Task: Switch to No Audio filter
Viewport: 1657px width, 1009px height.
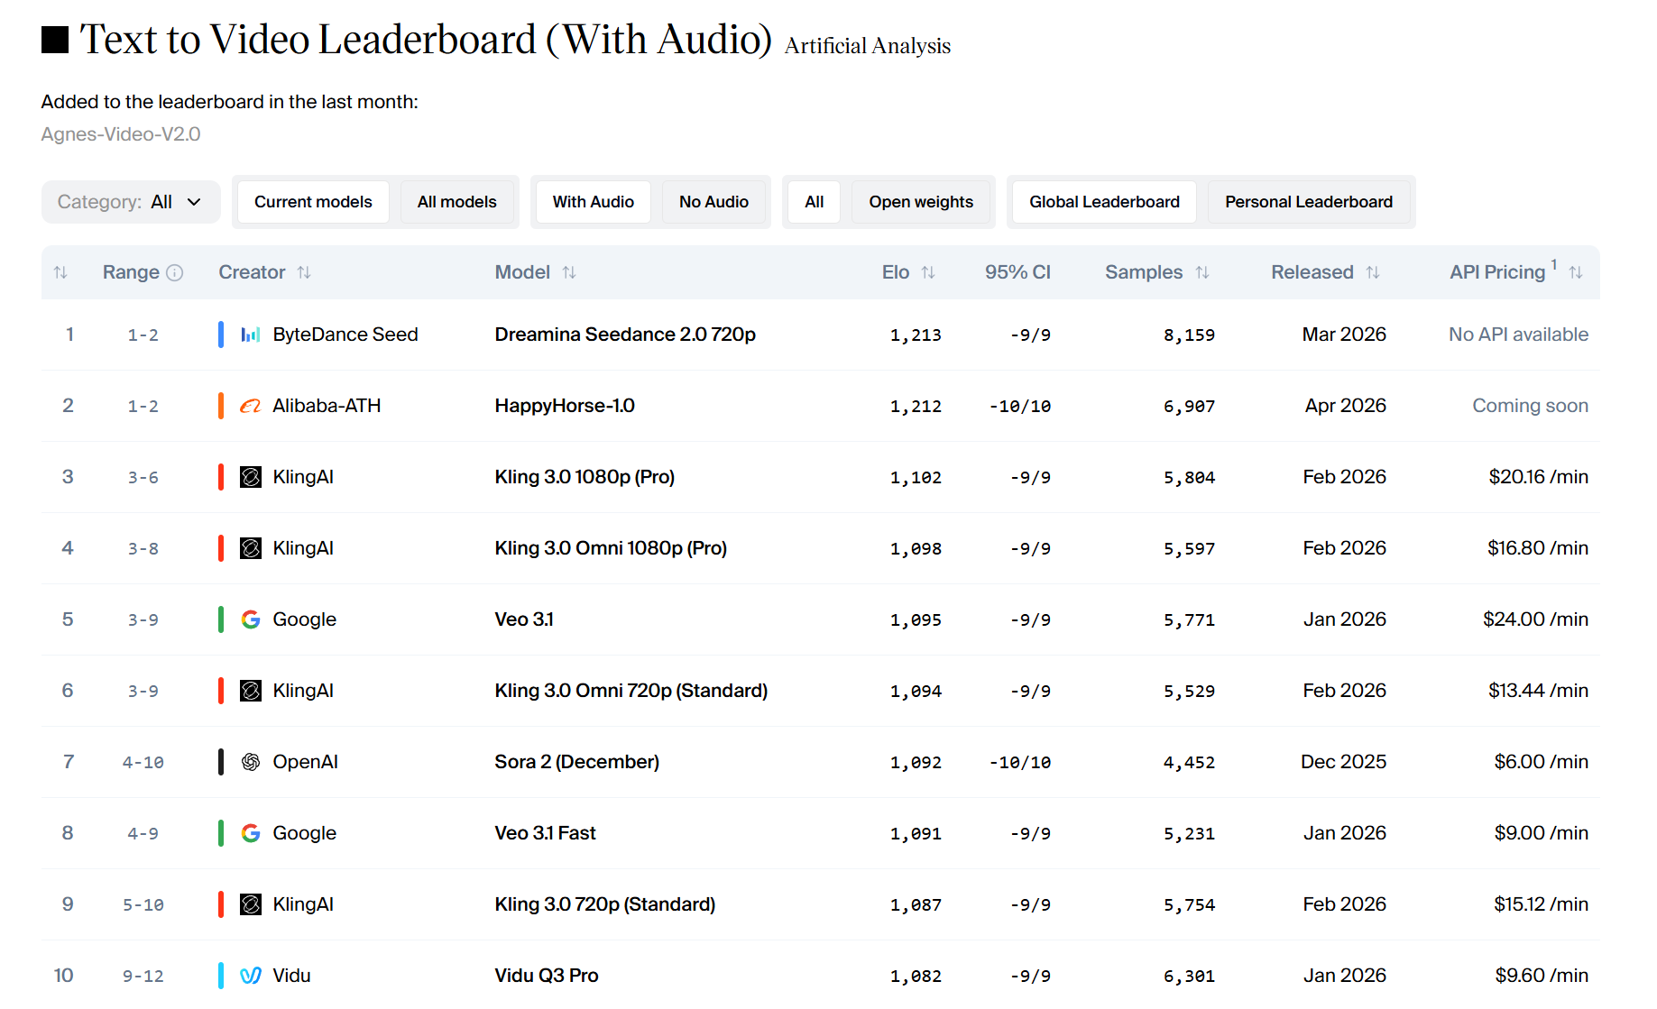Action: 713,202
